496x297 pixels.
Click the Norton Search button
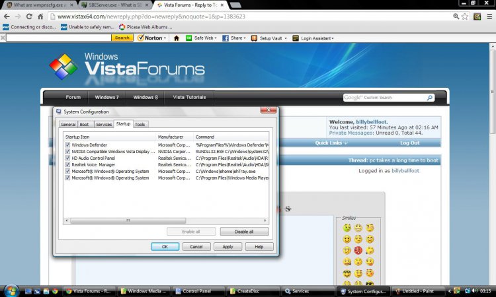[122, 38]
